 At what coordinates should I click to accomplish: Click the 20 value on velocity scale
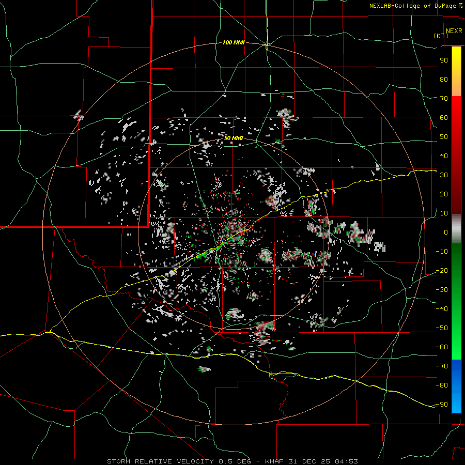coord(444,194)
